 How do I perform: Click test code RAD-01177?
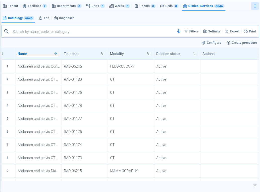point(73,119)
